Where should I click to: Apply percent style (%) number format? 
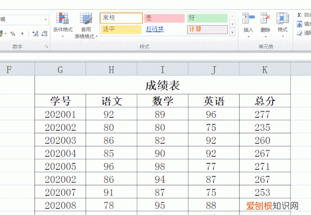(x=13, y=34)
